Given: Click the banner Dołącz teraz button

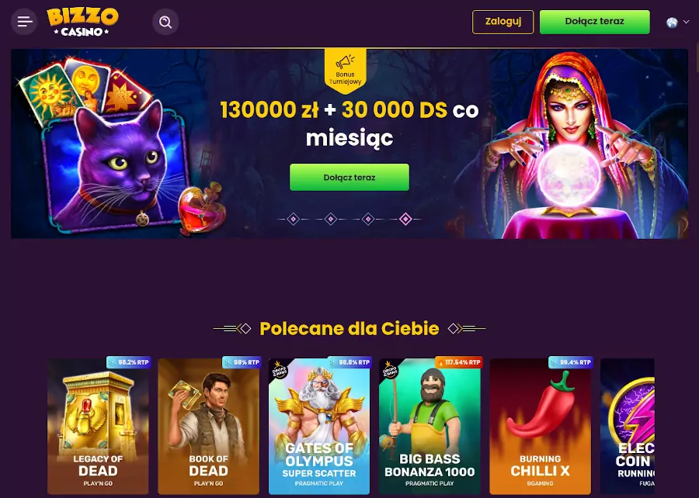Looking at the screenshot, I should (x=349, y=177).
